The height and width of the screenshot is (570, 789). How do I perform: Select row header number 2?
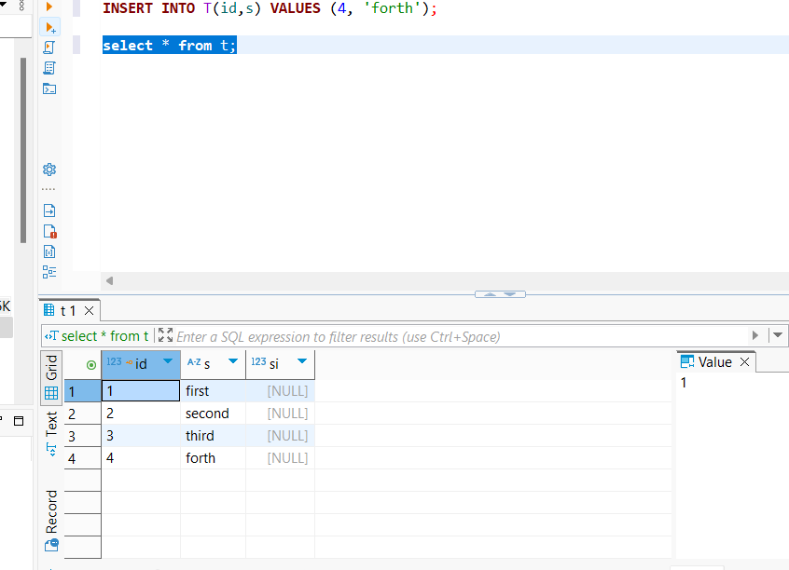point(82,414)
